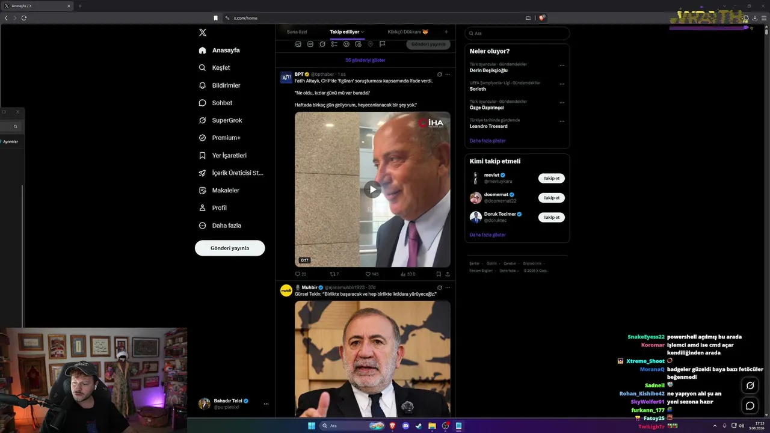Open the Windows Start menu

pos(312,426)
